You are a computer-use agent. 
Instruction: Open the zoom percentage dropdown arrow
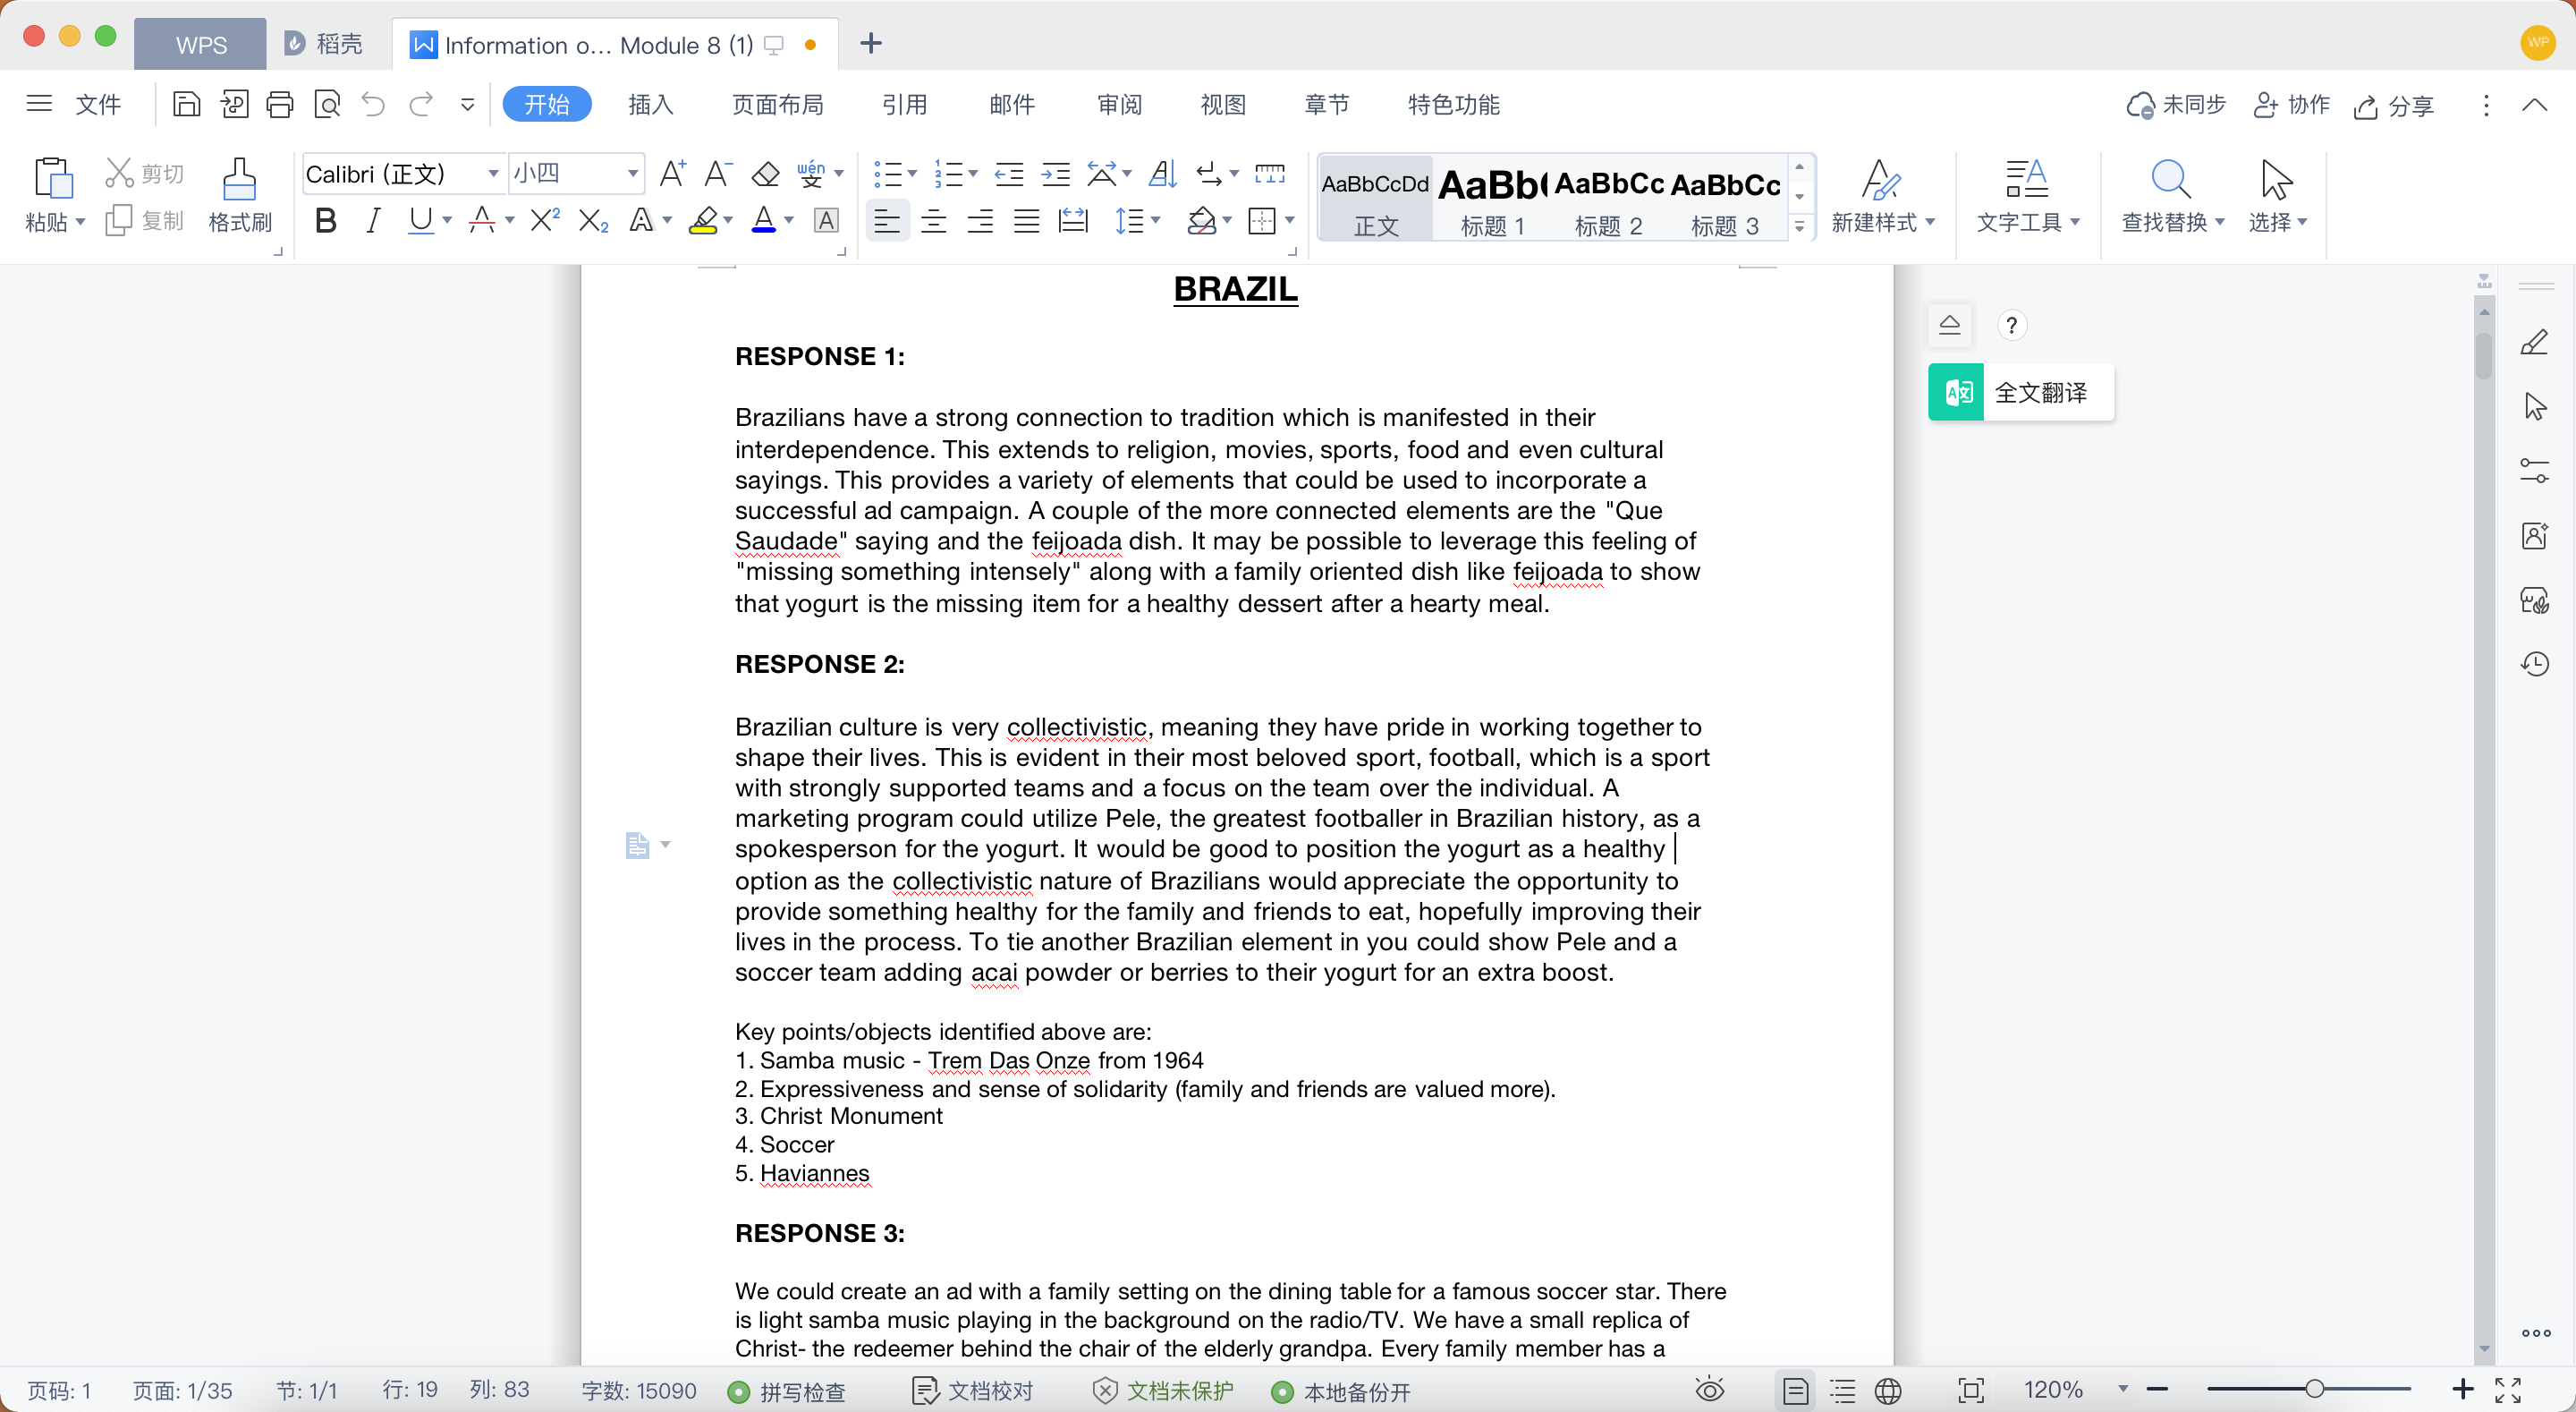2122,1389
